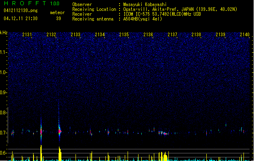
Task: Click the 'Receiving antenna' label
Action: click(x=93, y=19)
